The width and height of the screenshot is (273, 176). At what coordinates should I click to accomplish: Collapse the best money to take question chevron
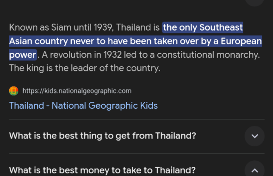(254, 170)
